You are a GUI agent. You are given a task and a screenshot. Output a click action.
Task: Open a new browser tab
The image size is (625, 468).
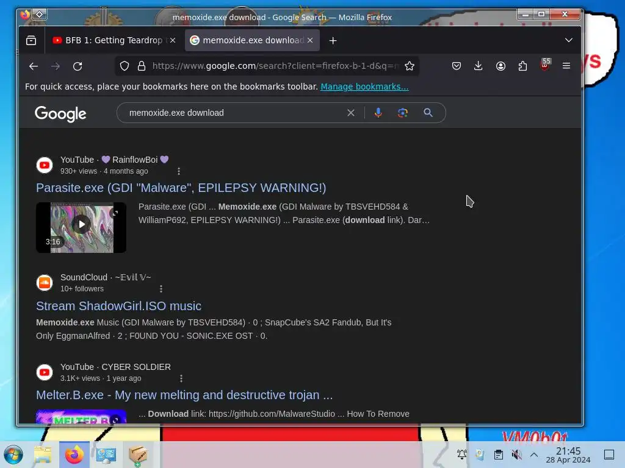point(333,41)
